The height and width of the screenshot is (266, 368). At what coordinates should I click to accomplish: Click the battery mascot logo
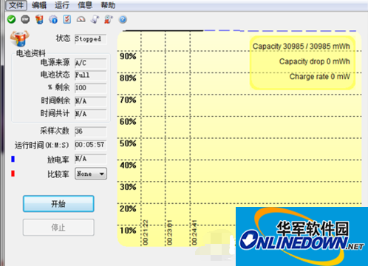point(20,38)
